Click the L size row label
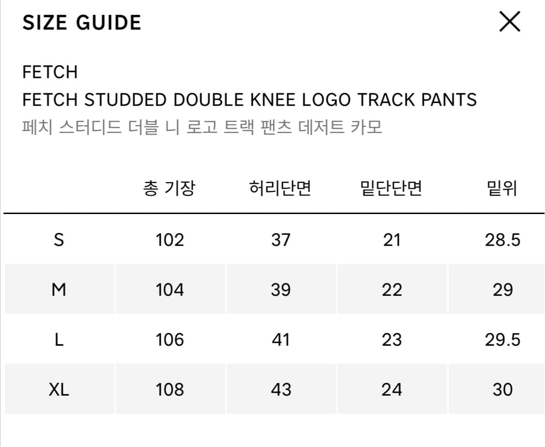This screenshot has width=545, height=447. point(59,339)
